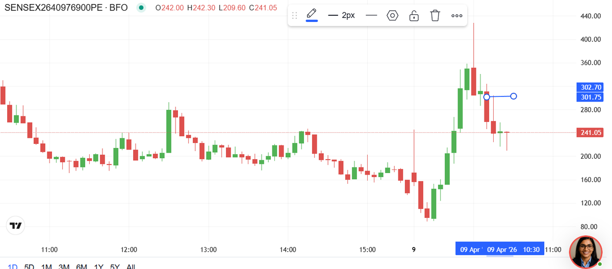This screenshot has height=269, width=612.
Task: Click the 160.00 price axis label
Action: coord(590,180)
